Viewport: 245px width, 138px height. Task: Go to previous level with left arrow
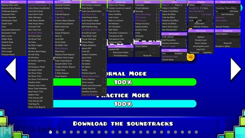coord(11,69)
